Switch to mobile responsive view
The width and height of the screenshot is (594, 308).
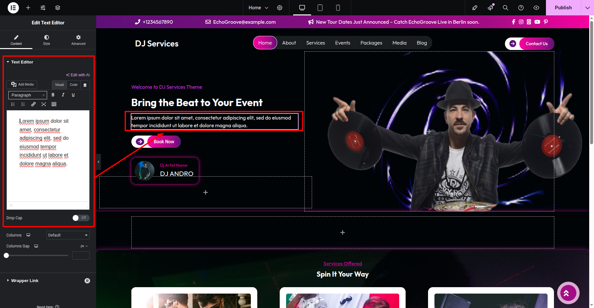point(338,8)
